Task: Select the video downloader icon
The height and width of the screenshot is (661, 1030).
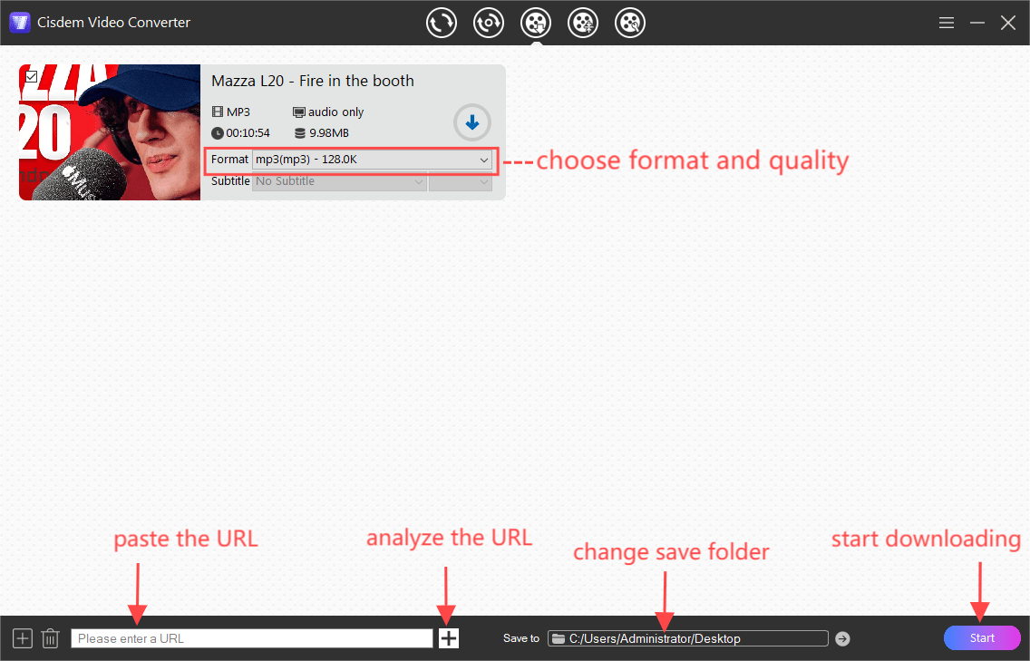Action: [x=536, y=22]
